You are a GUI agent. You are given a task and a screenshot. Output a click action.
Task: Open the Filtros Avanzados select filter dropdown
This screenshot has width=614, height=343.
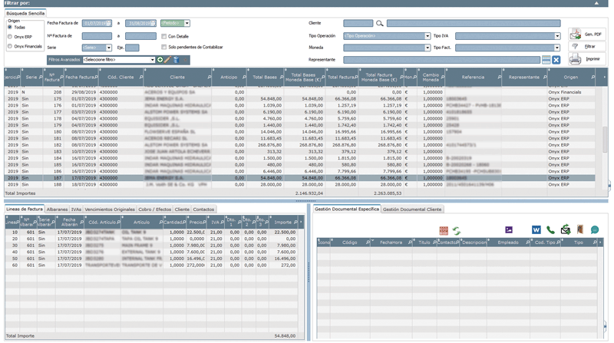pos(119,59)
